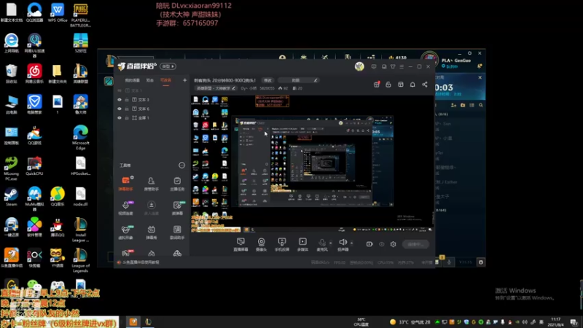This screenshot has width=583, height=328.
Task: Click the taskbar clock showing 11:17
Action: [x=555, y=321]
